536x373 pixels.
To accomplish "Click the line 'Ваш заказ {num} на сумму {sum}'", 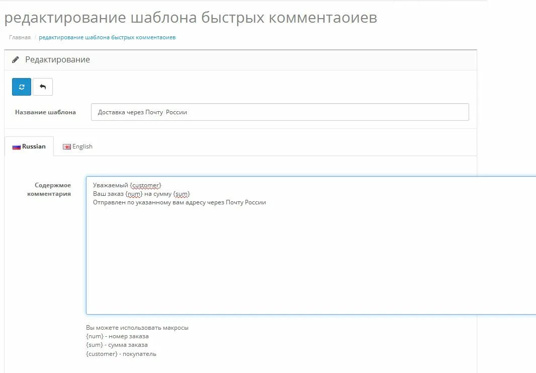I will click(x=141, y=194).
